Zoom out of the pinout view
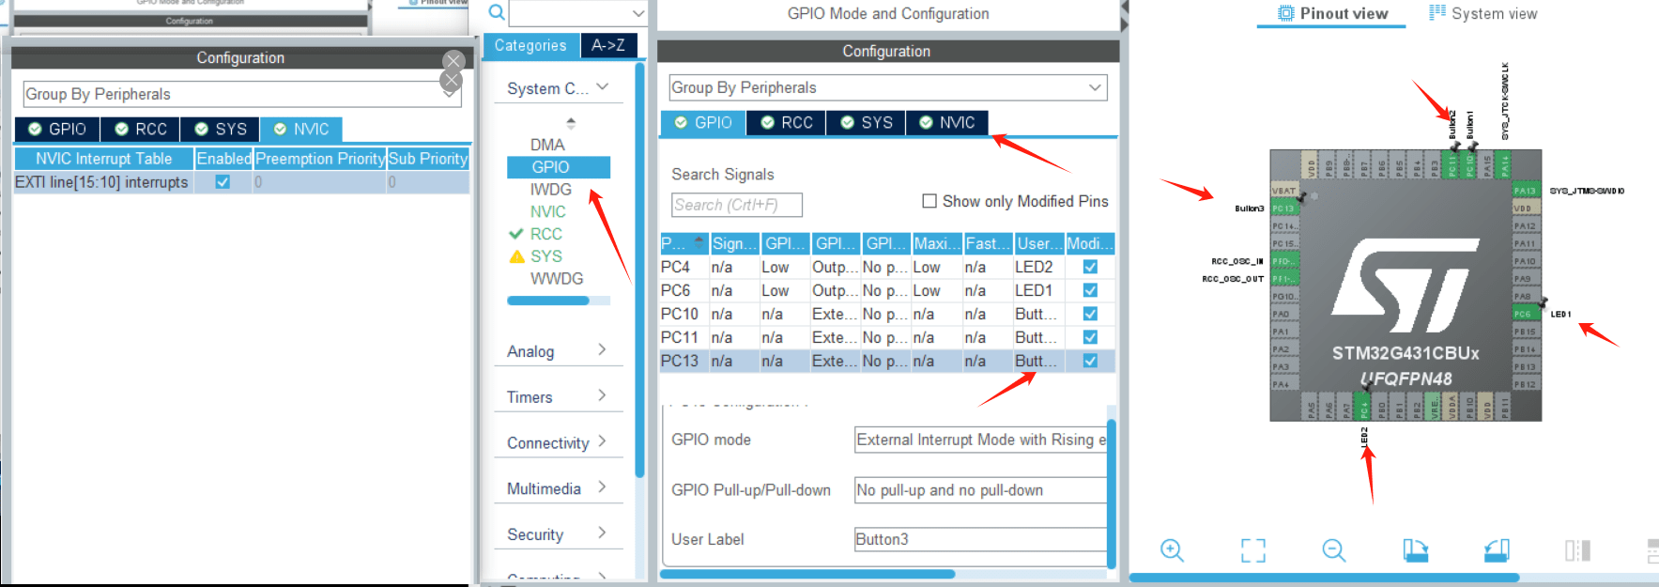Image resolution: width=1659 pixels, height=587 pixels. tap(1334, 550)
